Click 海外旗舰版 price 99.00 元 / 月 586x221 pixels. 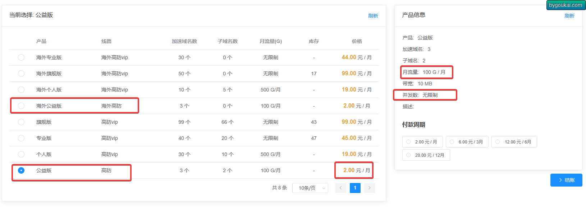[357, 74]
